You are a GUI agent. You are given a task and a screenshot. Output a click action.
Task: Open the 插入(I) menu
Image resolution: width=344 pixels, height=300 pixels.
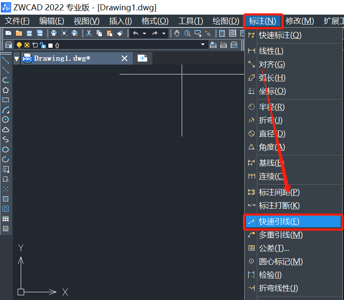[x=120, y=21]
